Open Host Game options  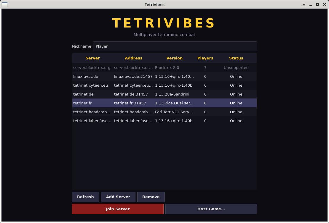point(211,209)
